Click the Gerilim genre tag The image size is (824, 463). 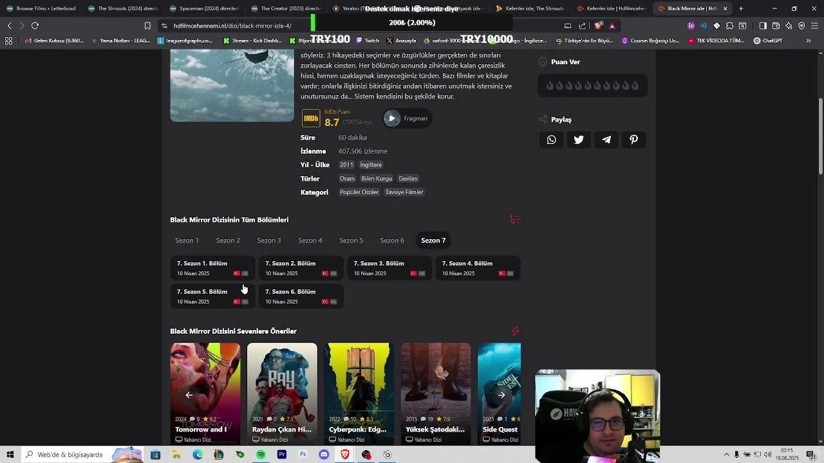[408, 179]
